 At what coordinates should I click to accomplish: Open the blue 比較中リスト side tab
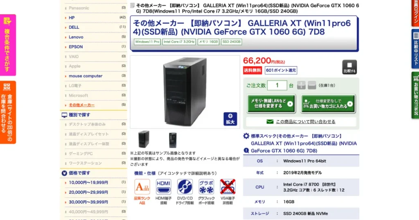415,49
